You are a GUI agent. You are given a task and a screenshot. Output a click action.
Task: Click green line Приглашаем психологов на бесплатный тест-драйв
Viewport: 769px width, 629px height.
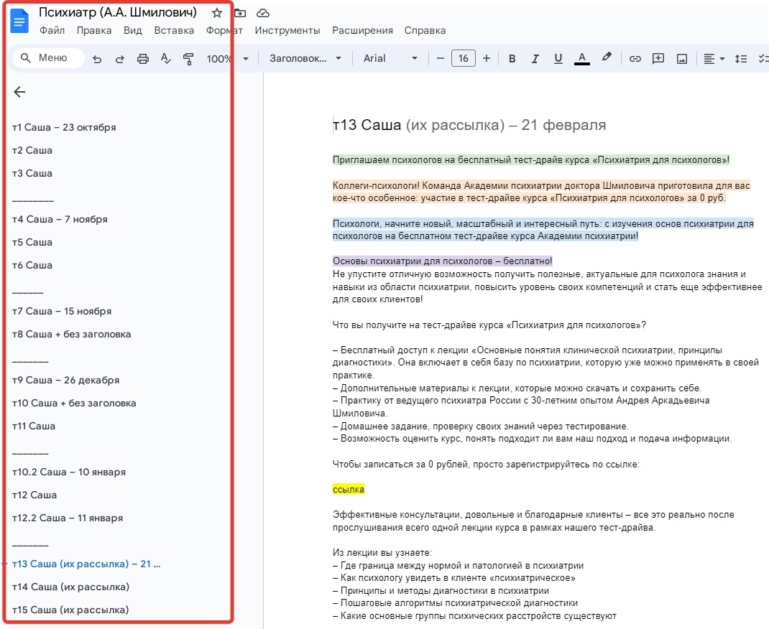click(530, 159)
